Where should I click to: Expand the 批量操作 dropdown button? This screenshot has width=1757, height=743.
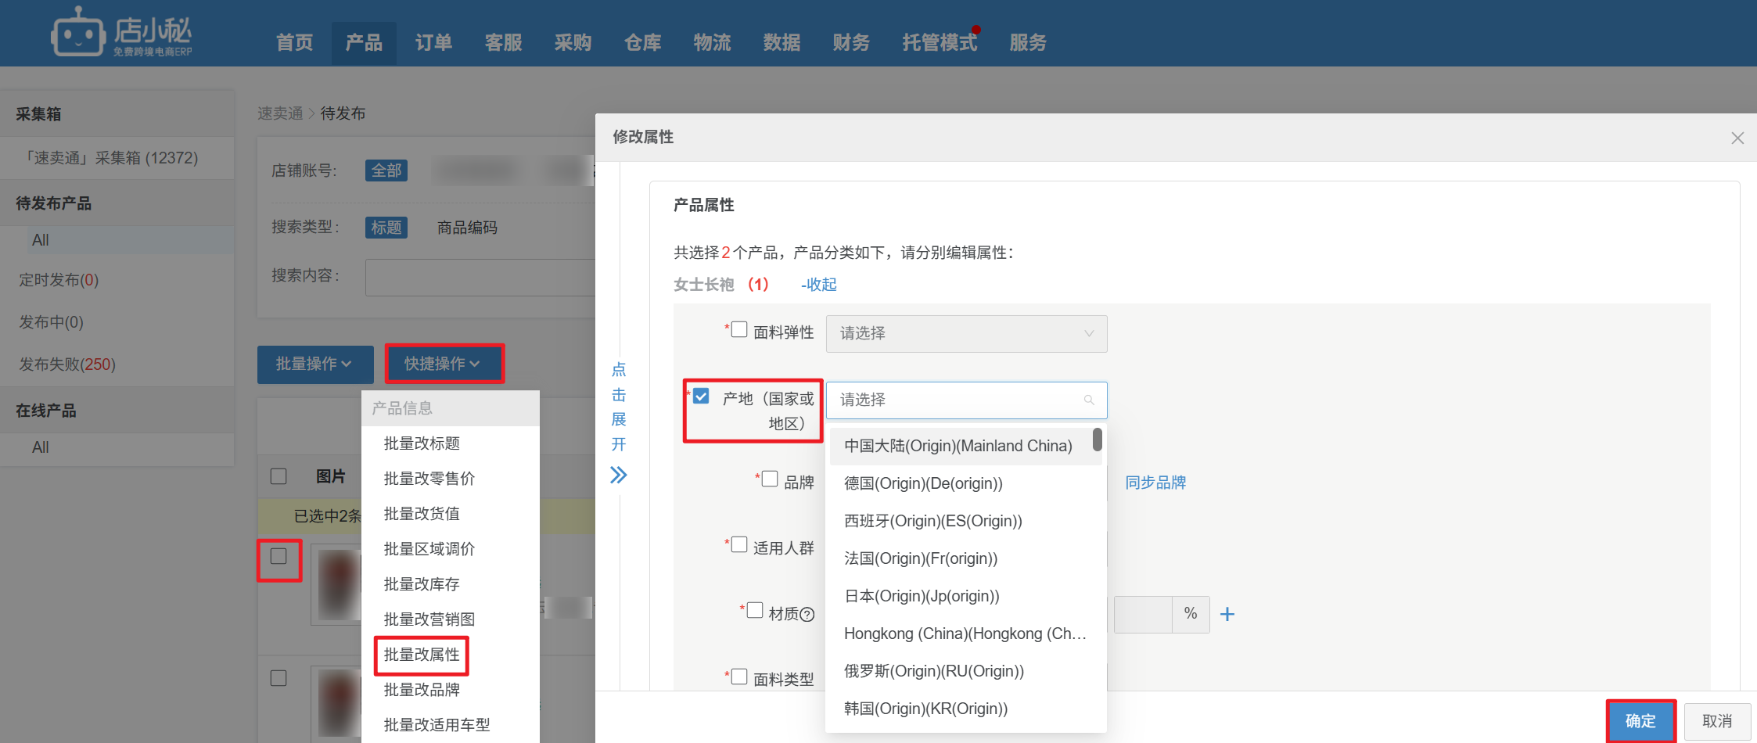(x=314, y=364)
